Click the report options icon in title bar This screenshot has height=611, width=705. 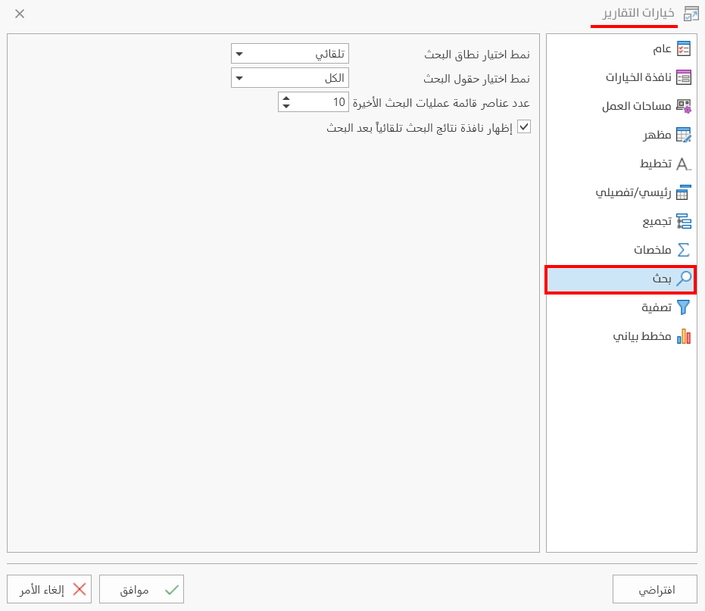click(x=691, y=13)
